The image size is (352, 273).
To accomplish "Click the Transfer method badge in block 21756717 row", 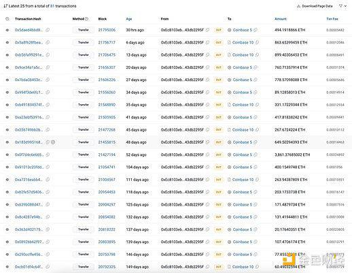I will [x=84, y=42].
